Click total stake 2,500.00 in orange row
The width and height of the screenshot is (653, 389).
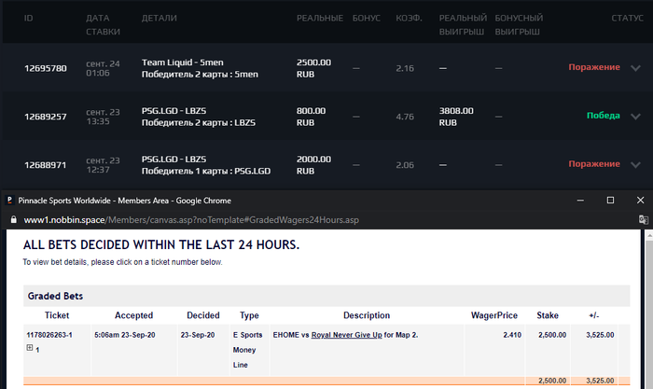click(x=552, y=381)
